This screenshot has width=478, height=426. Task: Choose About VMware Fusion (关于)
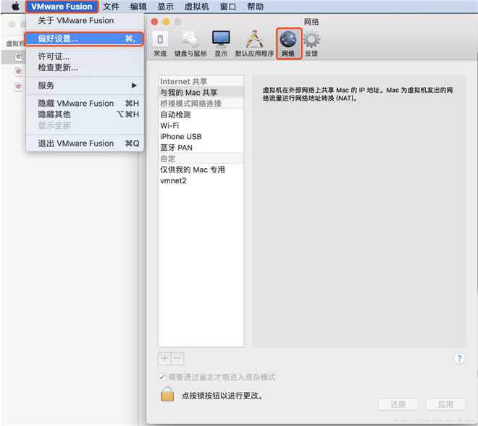coord(85,21)
